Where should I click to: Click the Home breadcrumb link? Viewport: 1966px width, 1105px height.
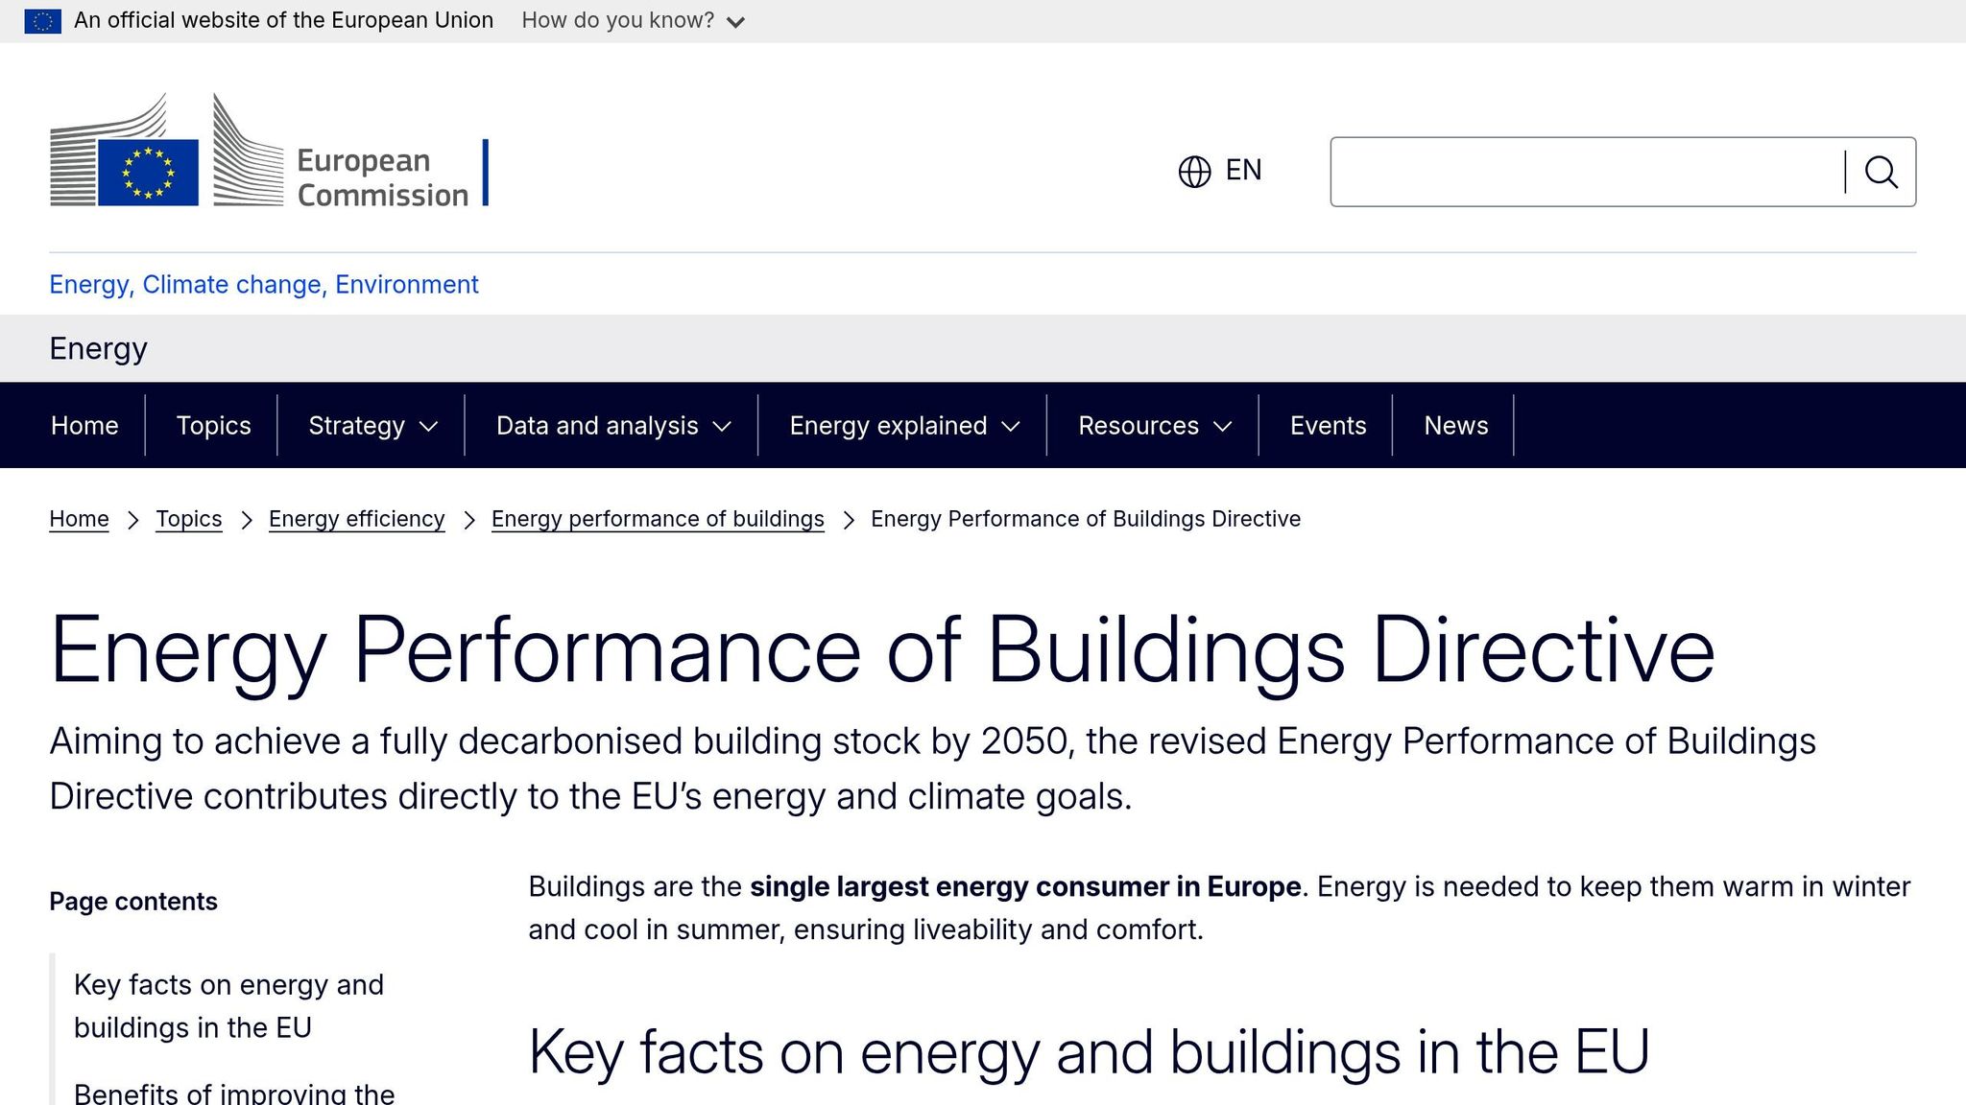tap(78, 518)
